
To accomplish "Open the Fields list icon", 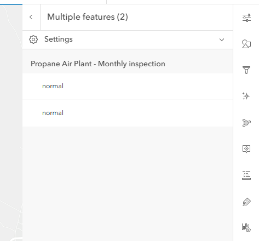I will (x=246, y=175).
